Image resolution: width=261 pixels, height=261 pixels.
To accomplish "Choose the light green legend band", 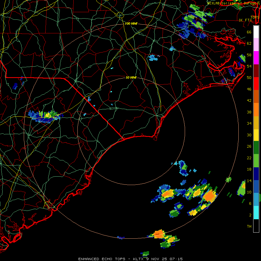I will [256, 161].
